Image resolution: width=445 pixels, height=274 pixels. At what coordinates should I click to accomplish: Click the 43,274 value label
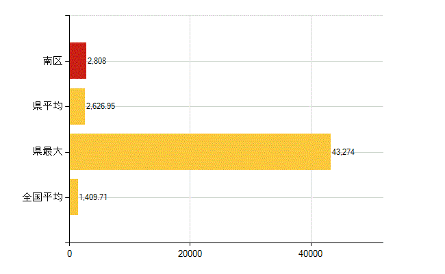343,152
